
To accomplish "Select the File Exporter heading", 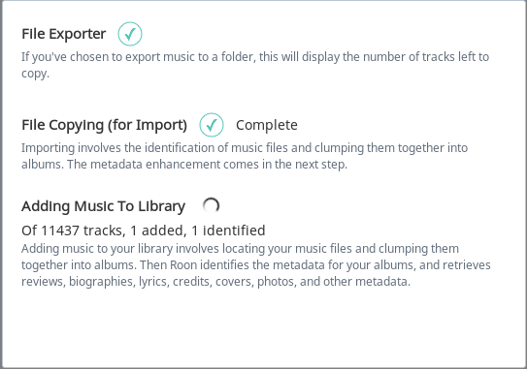I will [63, 34].
